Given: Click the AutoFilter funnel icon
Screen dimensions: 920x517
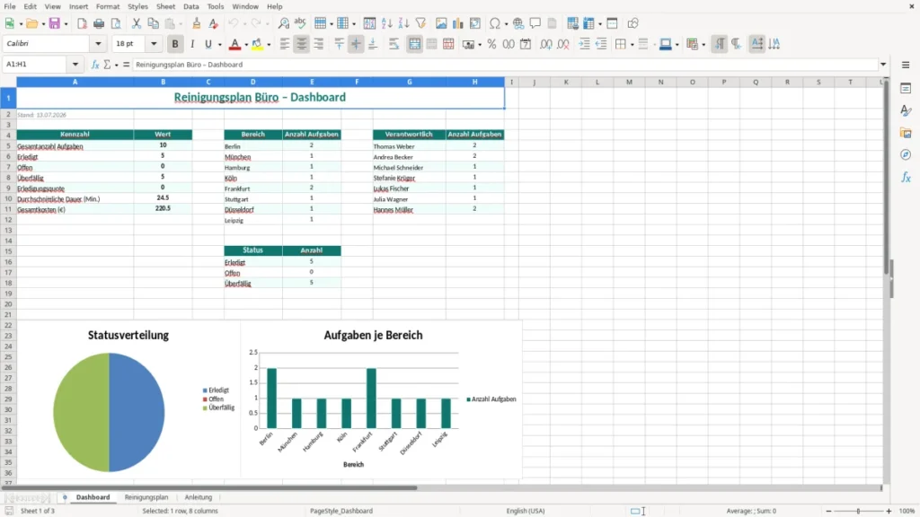Looking at the screenshot, I should click(420, 23).
